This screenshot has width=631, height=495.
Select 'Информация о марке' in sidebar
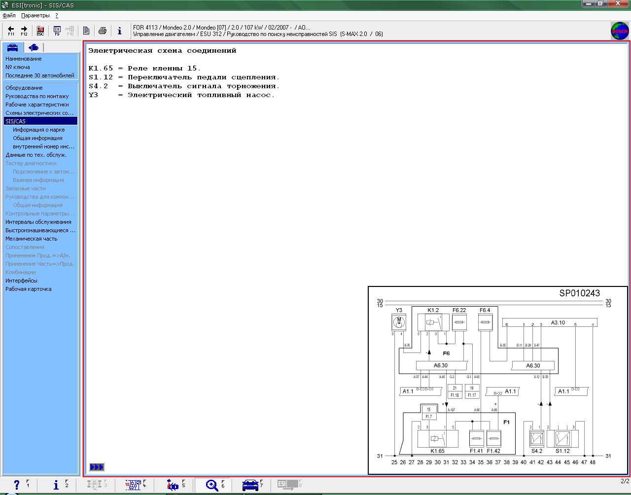point(38,130)
